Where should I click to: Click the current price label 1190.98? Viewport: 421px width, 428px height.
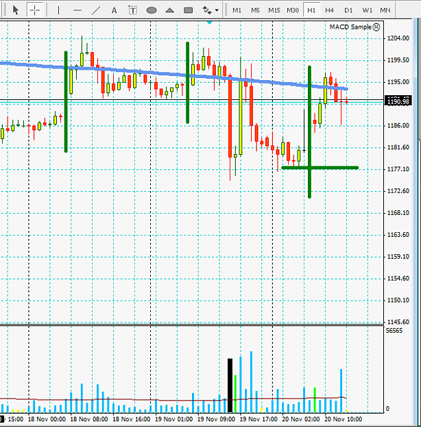[398, 101]
